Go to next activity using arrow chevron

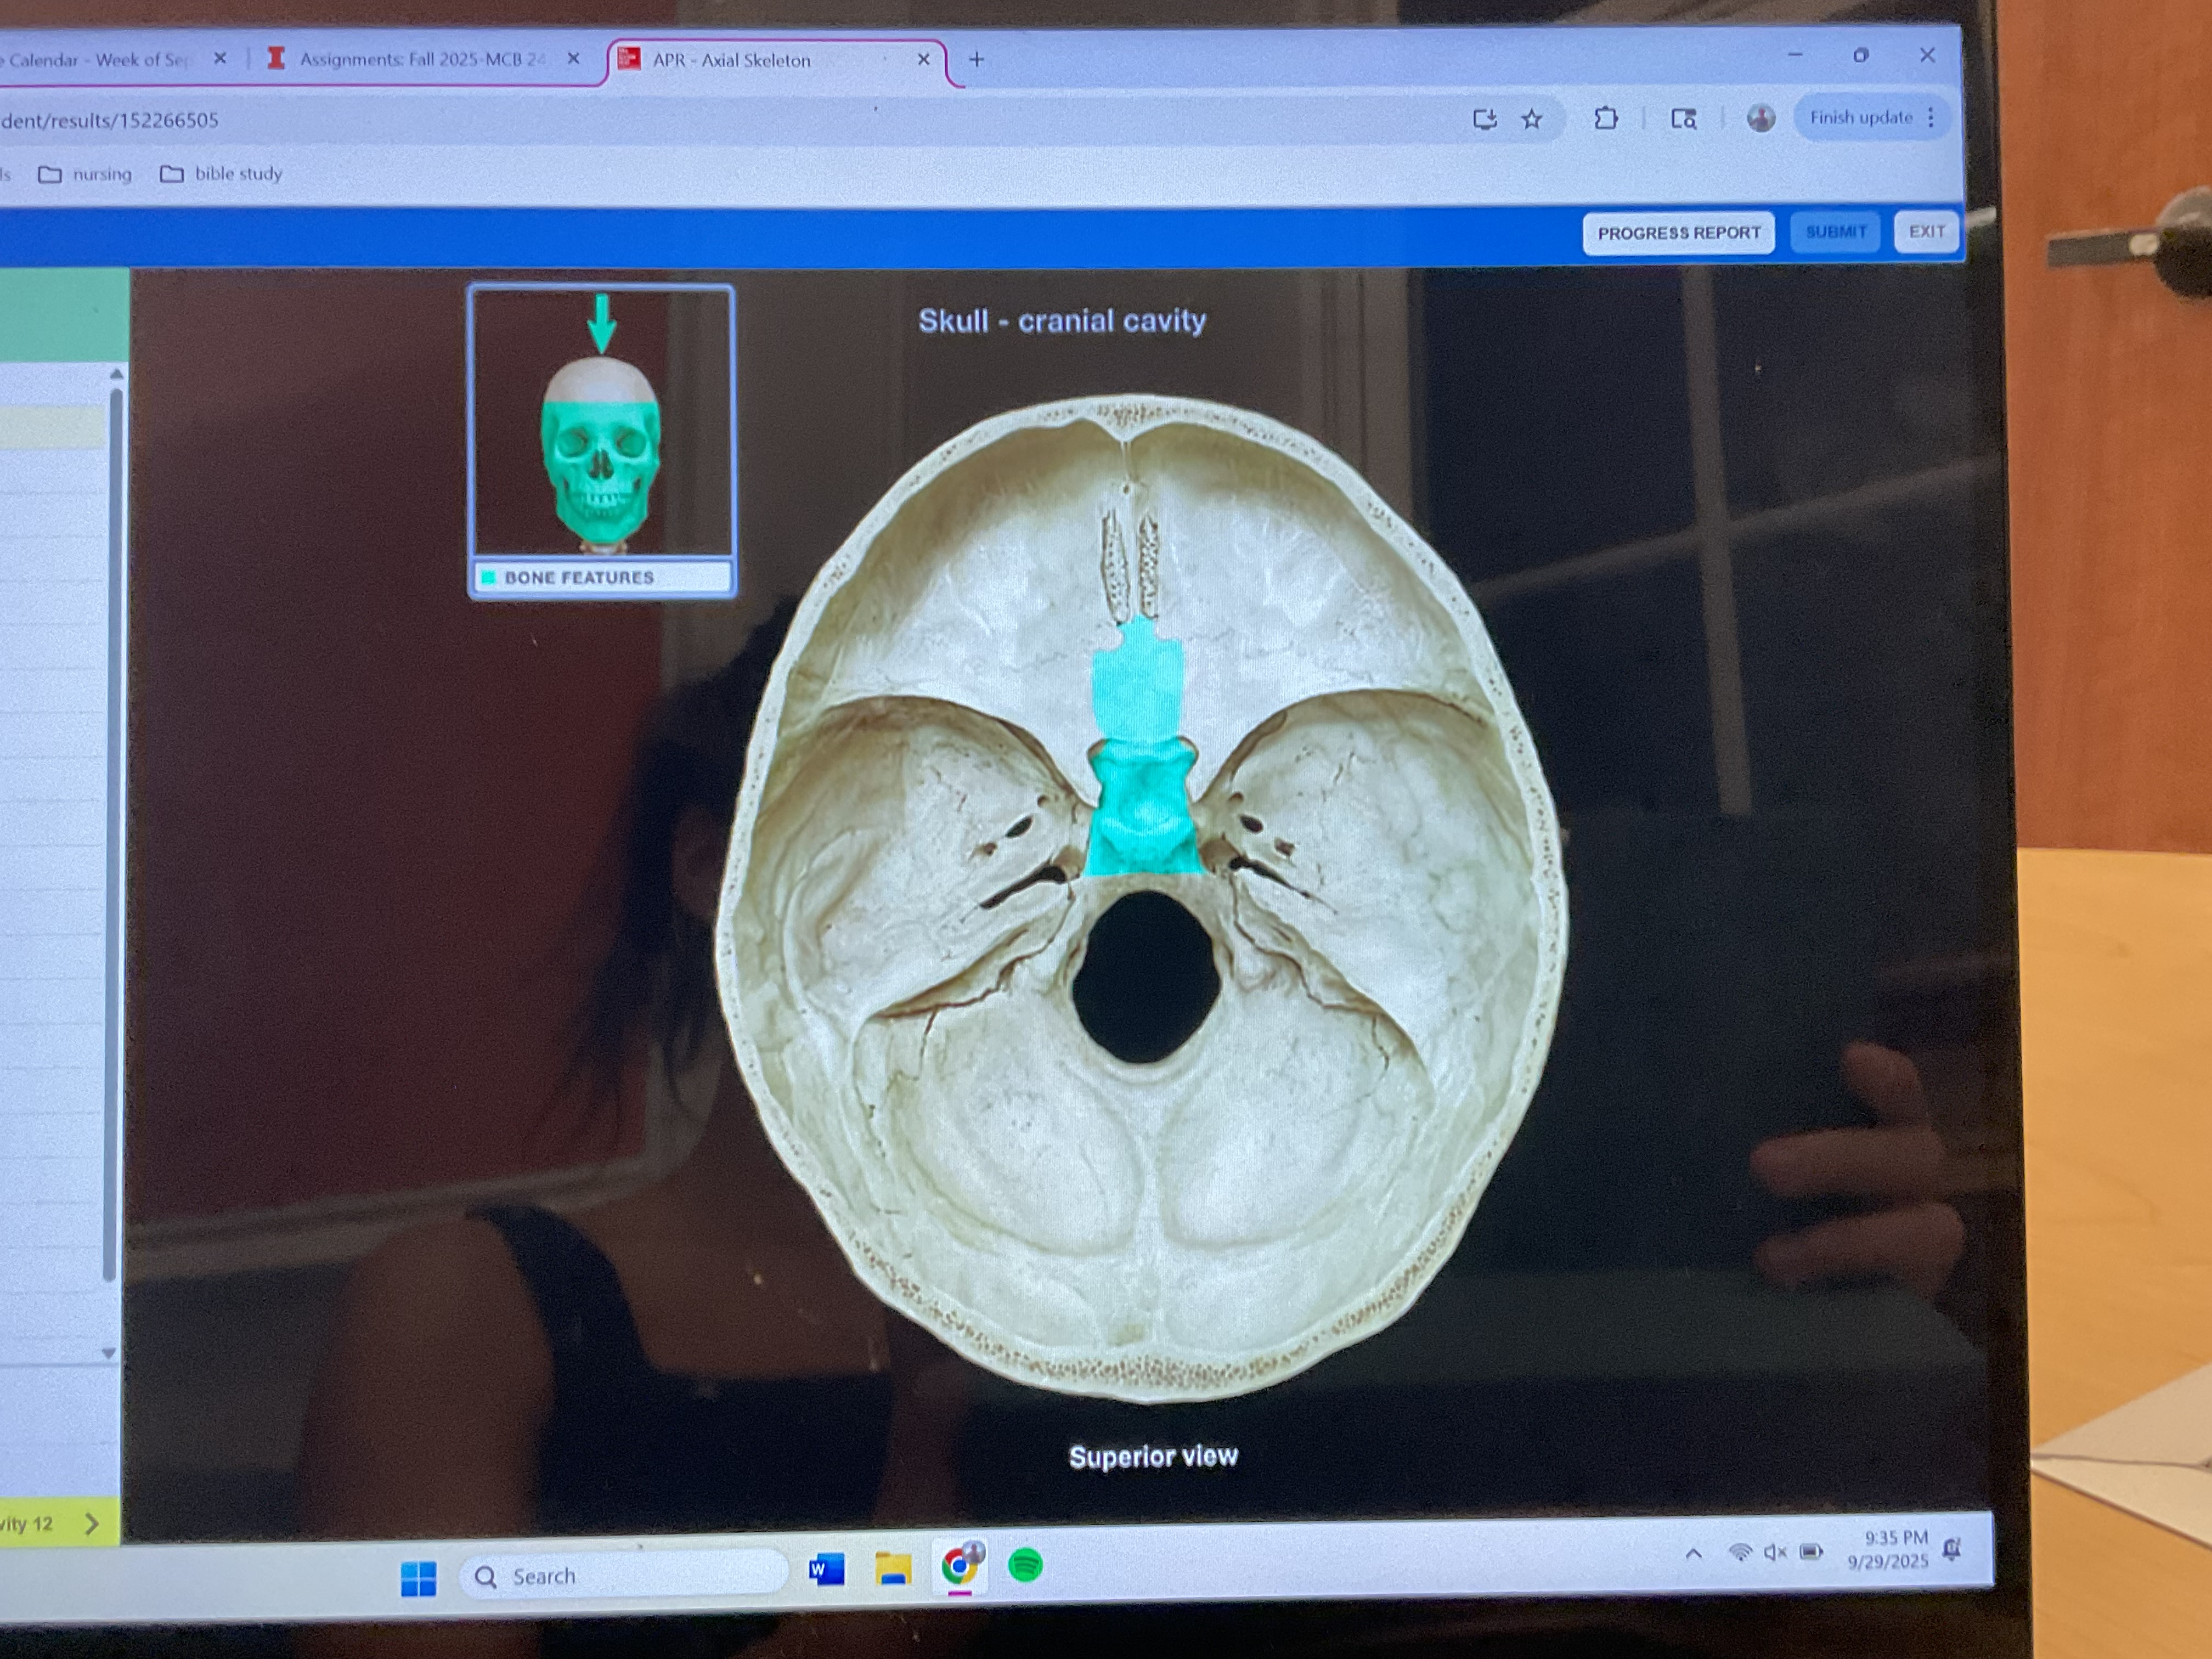(x=92, y=1524)
